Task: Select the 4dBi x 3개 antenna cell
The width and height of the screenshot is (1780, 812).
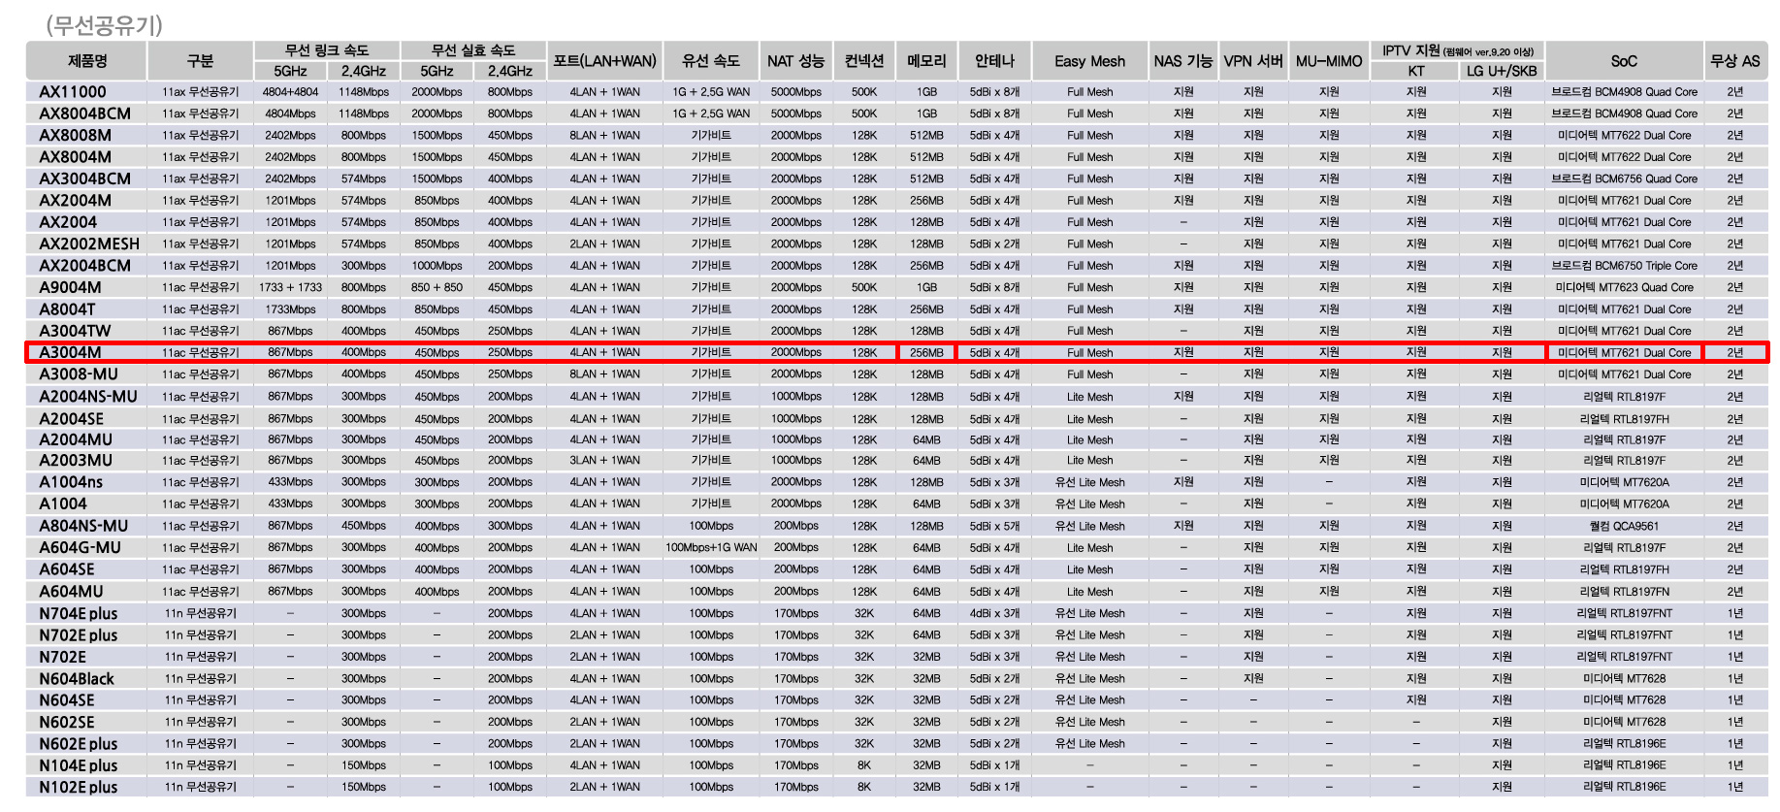Action: [x=994, y=613]
